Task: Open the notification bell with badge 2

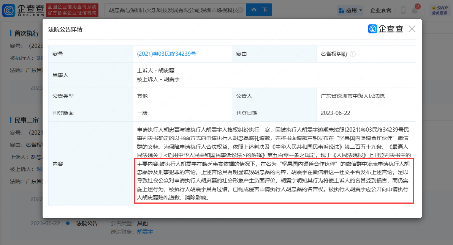Action: click(x=415, y=10)
